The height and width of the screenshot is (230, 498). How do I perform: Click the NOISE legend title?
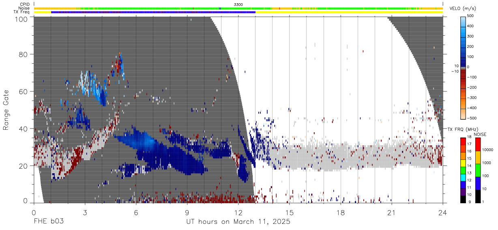(x=481, y=134)
